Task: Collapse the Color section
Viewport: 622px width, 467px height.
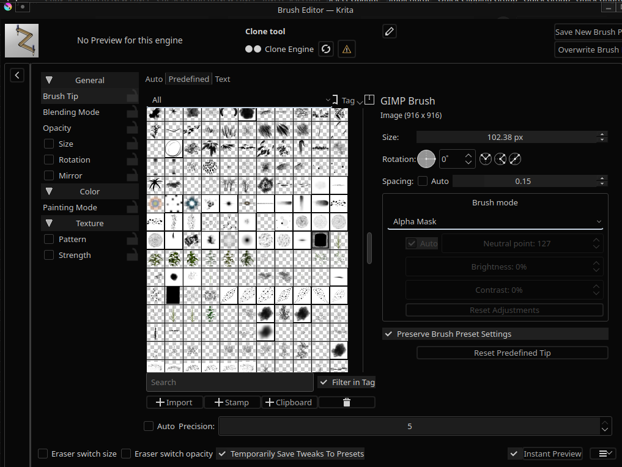Action: tap(49, 191)
